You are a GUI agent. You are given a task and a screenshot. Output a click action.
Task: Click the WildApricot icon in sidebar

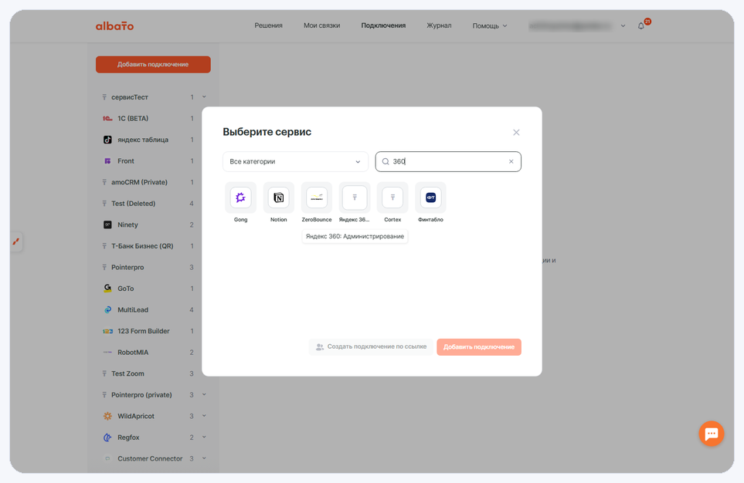107,416
